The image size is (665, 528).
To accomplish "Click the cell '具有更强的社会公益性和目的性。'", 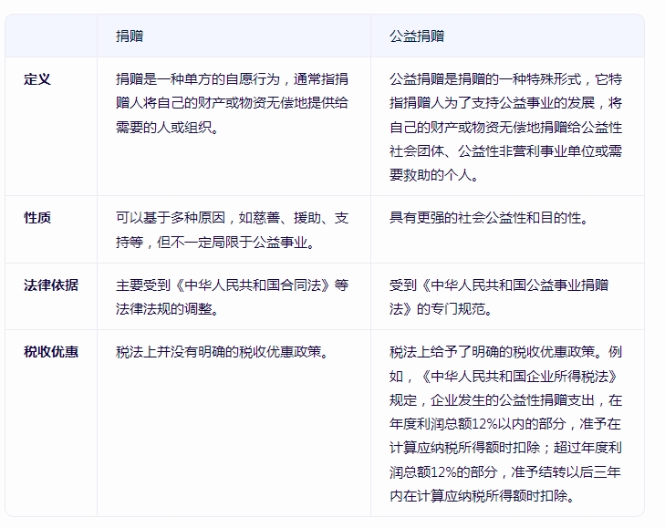I will coord(507,230).
